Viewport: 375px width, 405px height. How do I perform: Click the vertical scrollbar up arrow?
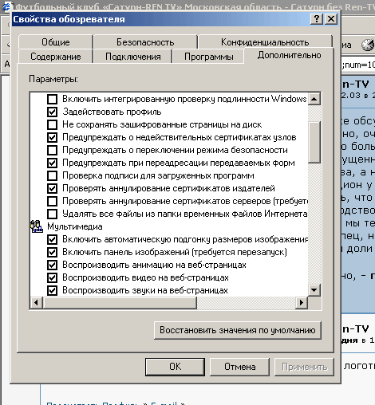pos(314,99)
